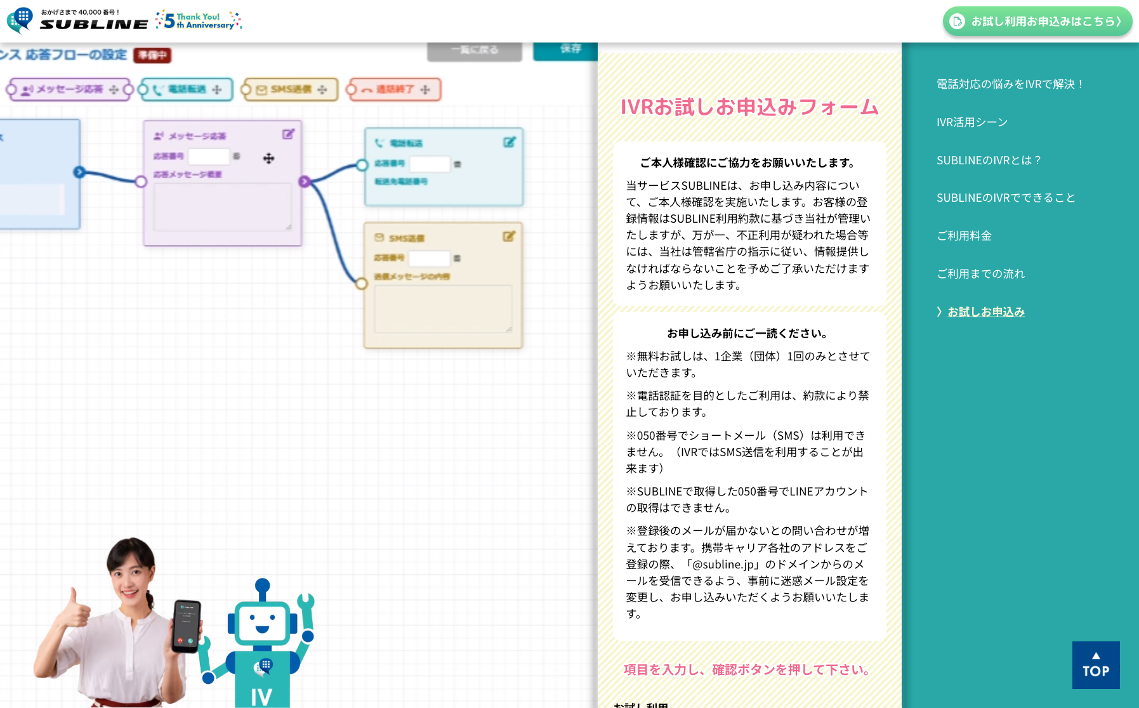Jump back to TOP of page

click(x=1096, y=665)
